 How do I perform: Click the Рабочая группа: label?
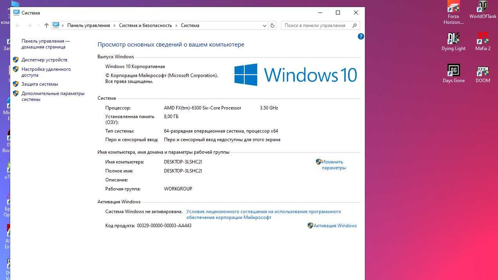coord(123,189)
